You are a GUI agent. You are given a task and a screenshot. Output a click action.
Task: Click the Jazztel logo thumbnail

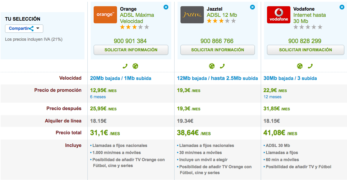[192, 15]
